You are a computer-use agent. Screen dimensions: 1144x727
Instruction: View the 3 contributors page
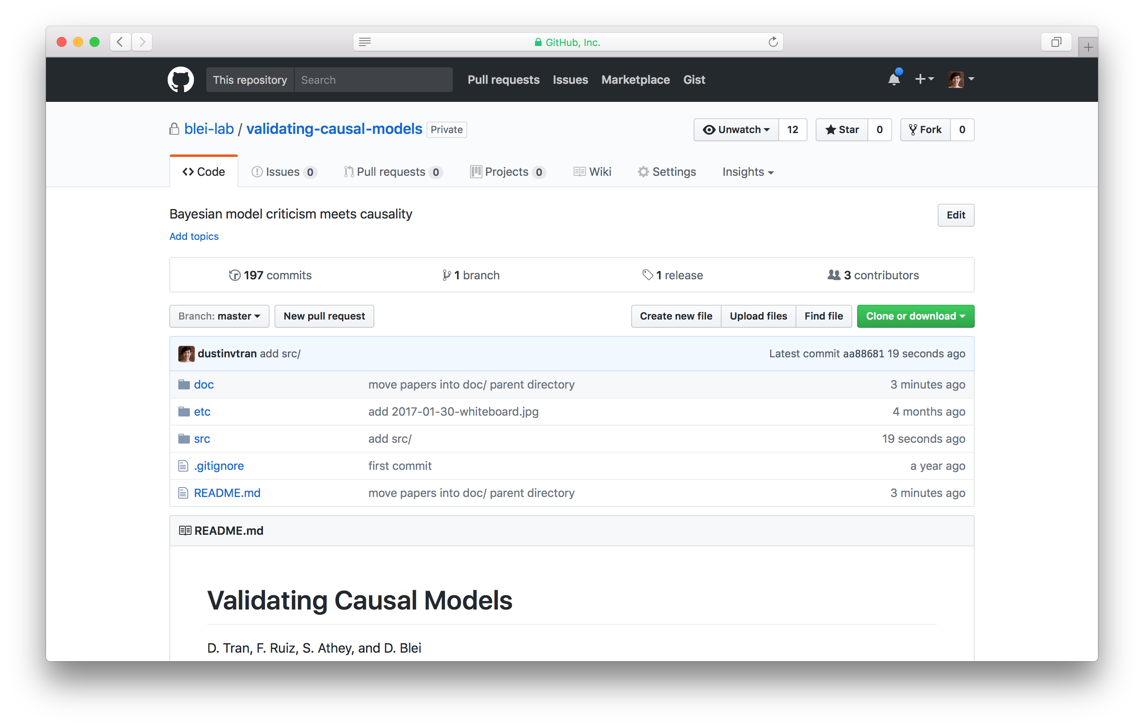tap(873, 275)
